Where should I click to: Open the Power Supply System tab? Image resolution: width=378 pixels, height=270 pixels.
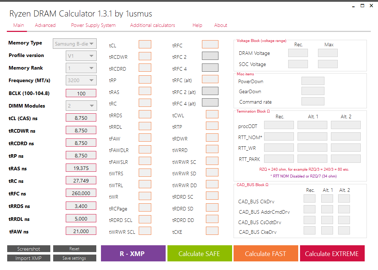click(x=93, y=25)
